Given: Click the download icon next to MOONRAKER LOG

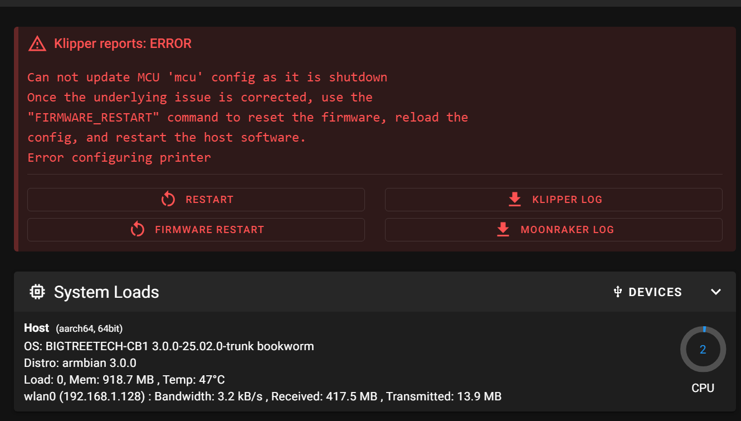Looking at the screenshot, I should [x=503, y=230].
